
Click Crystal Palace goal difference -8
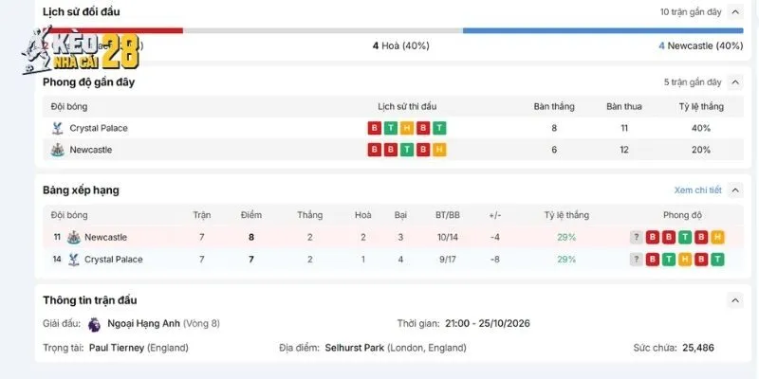494,260
